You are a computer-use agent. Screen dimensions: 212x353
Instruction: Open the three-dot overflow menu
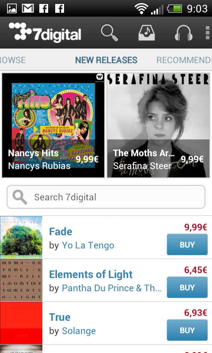[x=208, y=33]
